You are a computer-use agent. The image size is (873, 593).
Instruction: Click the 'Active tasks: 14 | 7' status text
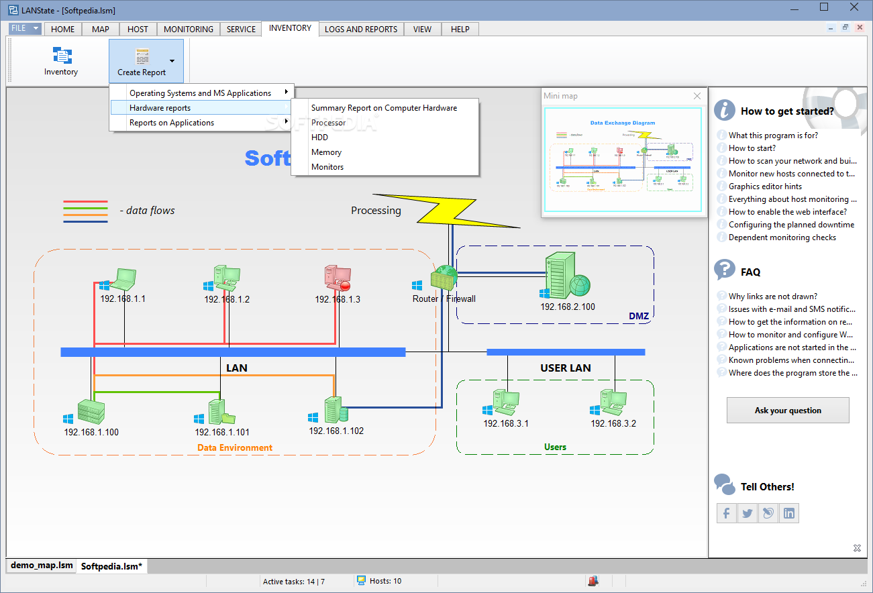[294, 582]
